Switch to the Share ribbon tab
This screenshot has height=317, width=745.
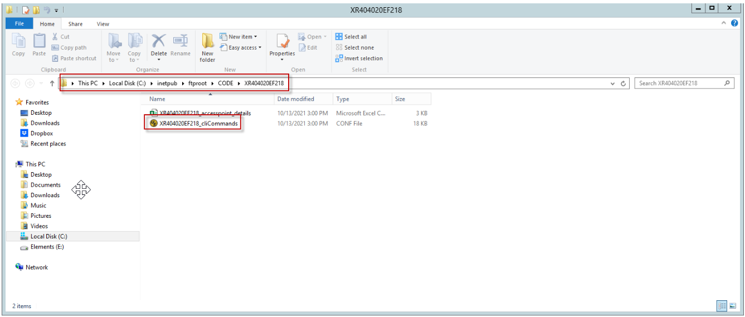75,24
